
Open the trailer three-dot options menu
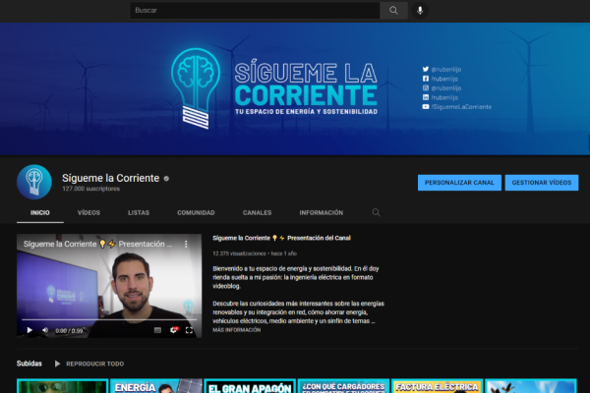tap(186, 244)
